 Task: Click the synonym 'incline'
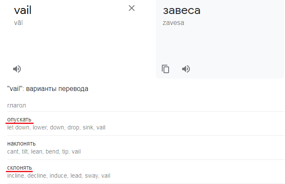[15, 176]
